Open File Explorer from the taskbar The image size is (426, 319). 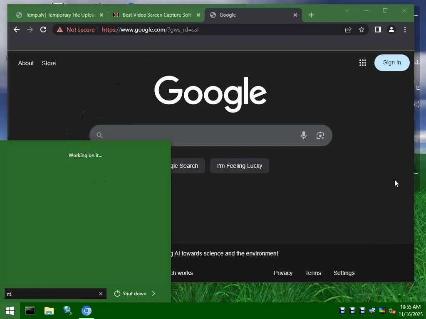[x=49, y=311]
